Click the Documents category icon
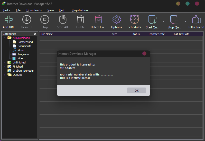 click(x=14, y=46)
